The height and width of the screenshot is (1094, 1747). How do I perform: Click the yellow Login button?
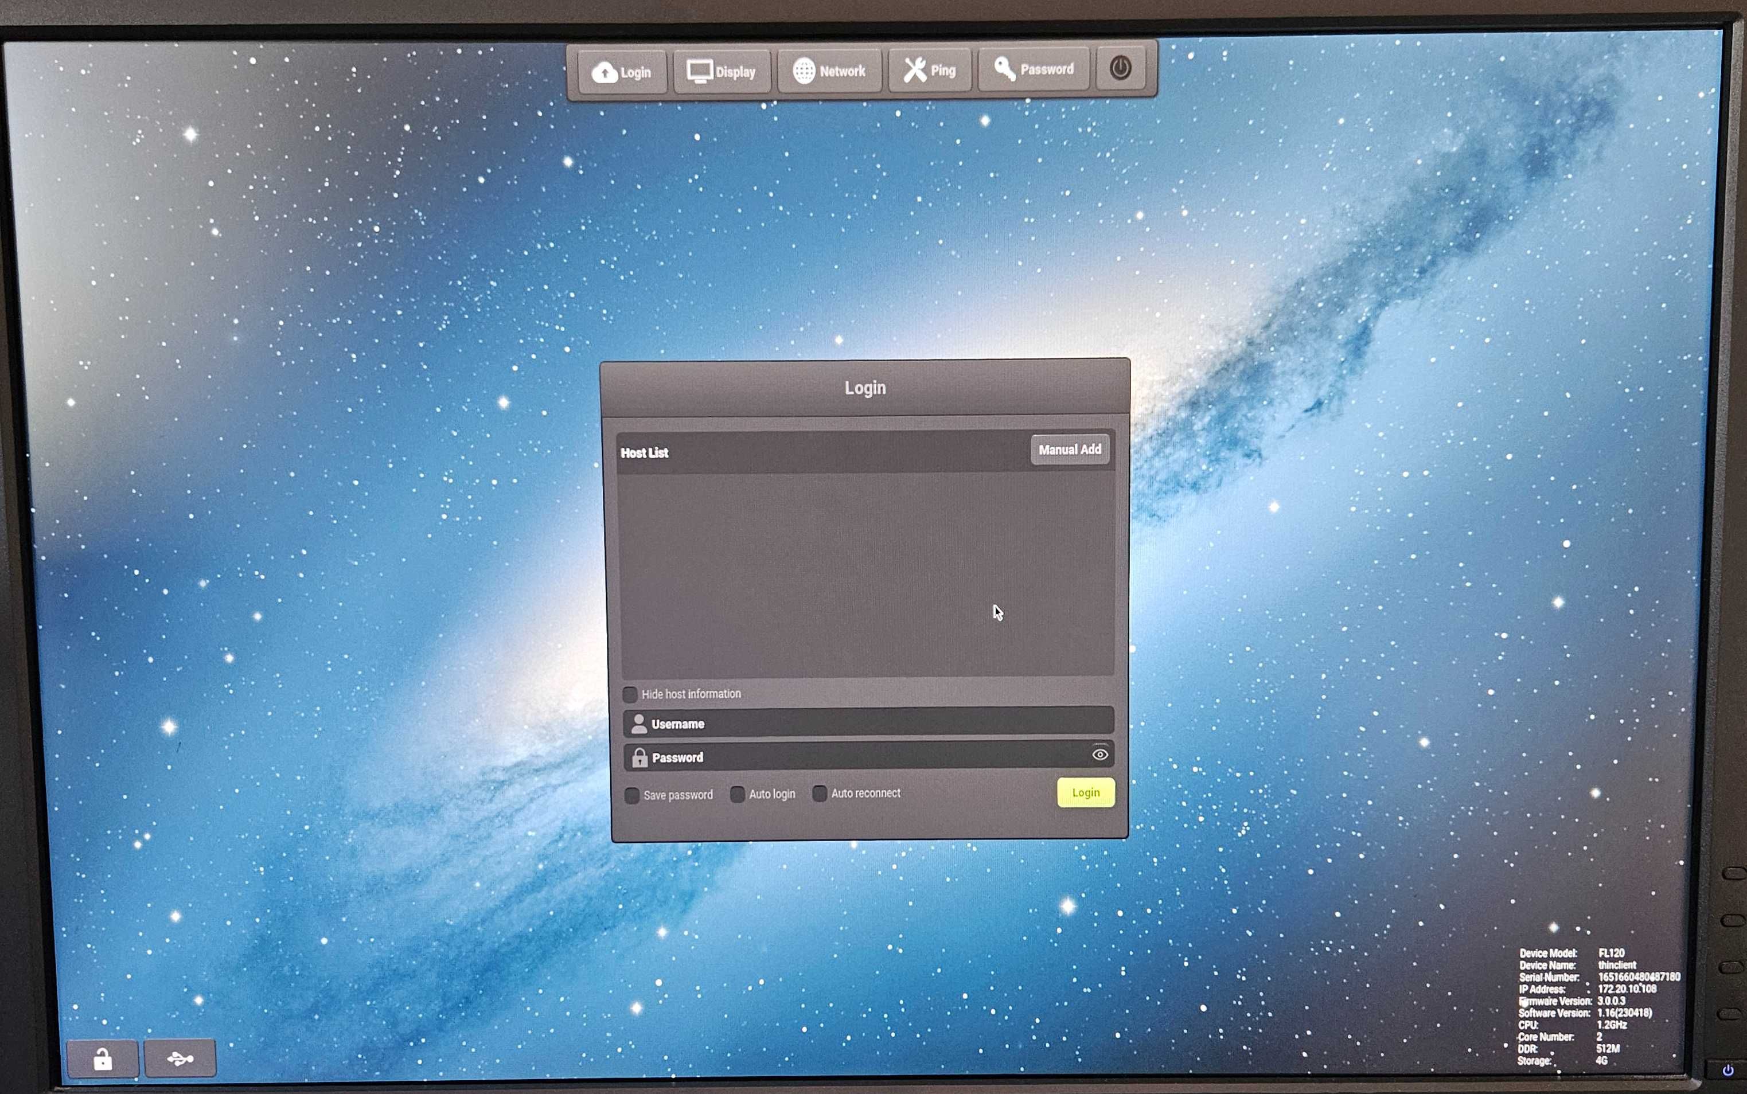pyautogui.click(x=1086, y=792)
